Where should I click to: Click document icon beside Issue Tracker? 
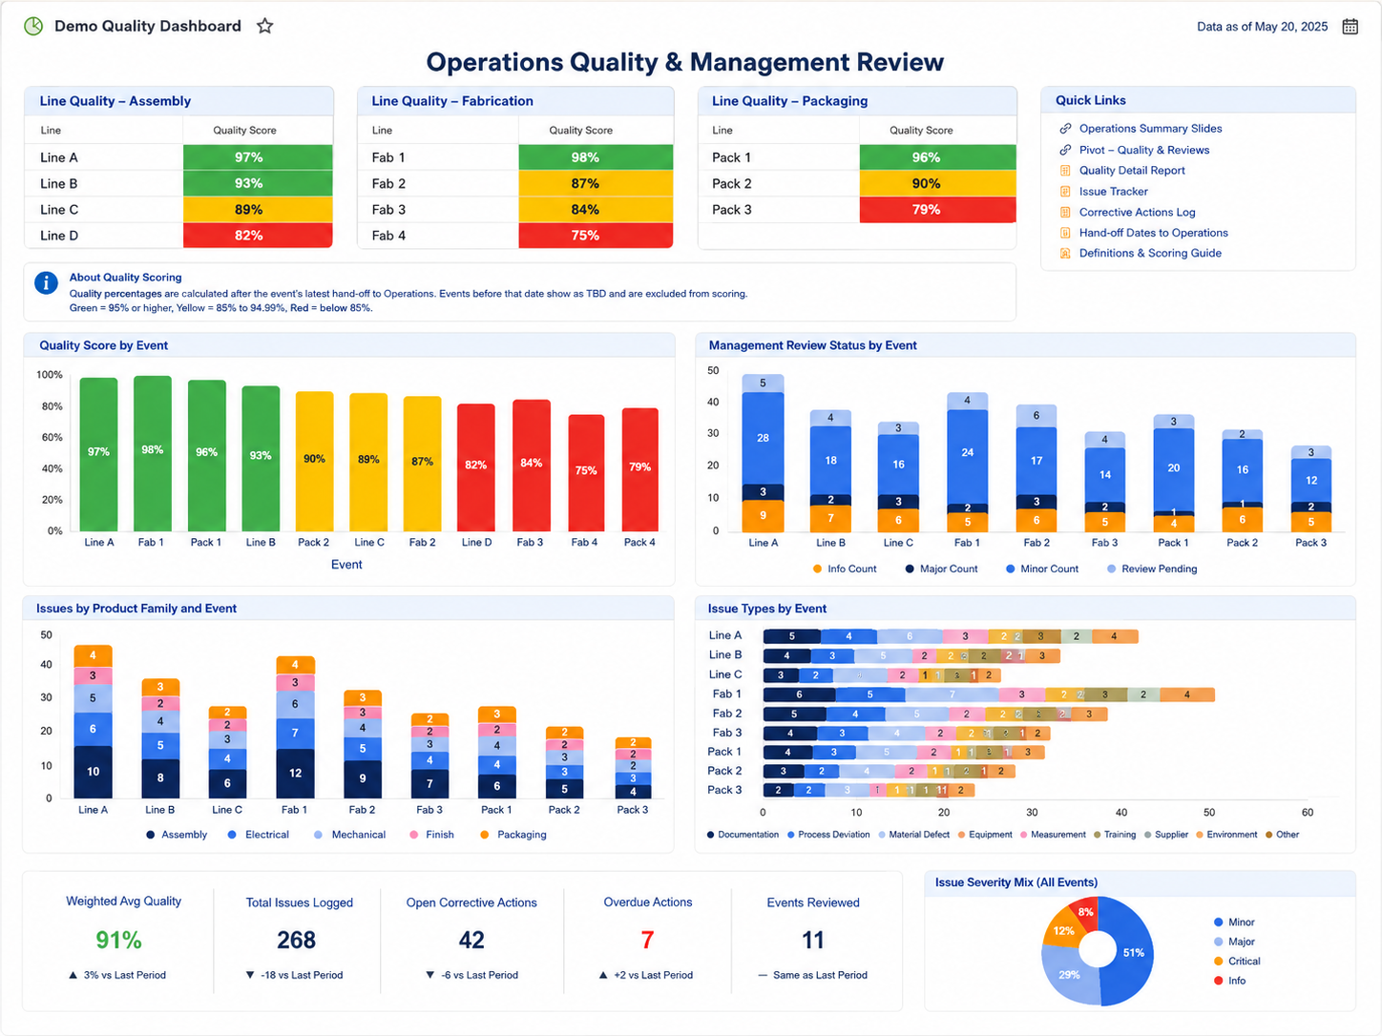[1065, 192]
